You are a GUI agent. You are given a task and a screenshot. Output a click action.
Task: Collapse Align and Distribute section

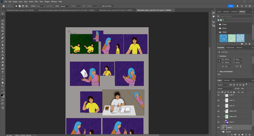(218, 71)
